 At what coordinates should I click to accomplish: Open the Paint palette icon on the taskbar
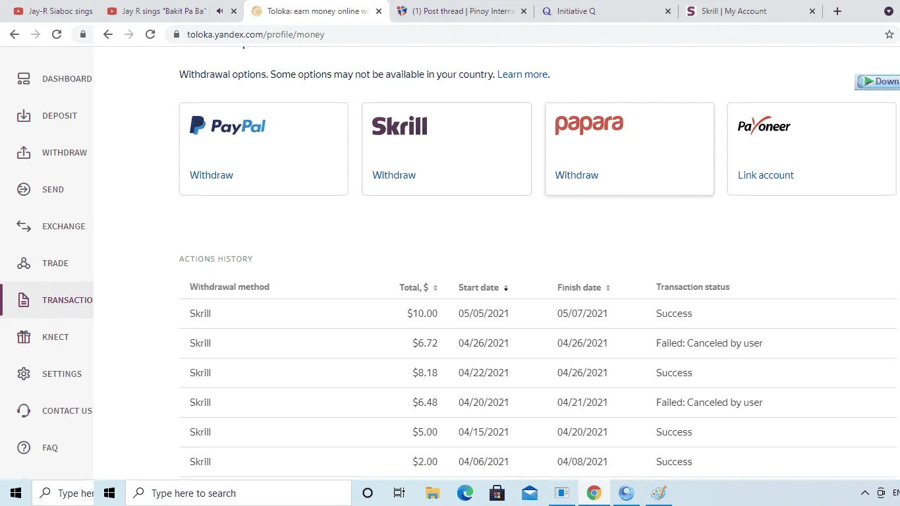point(658,493)
